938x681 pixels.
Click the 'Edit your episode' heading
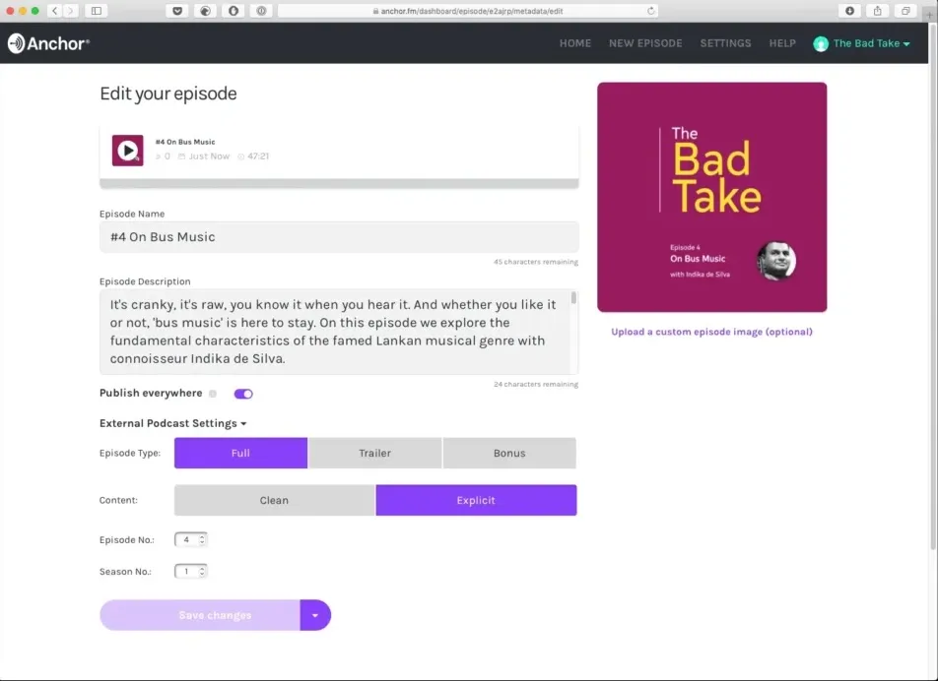pos(168,93)
